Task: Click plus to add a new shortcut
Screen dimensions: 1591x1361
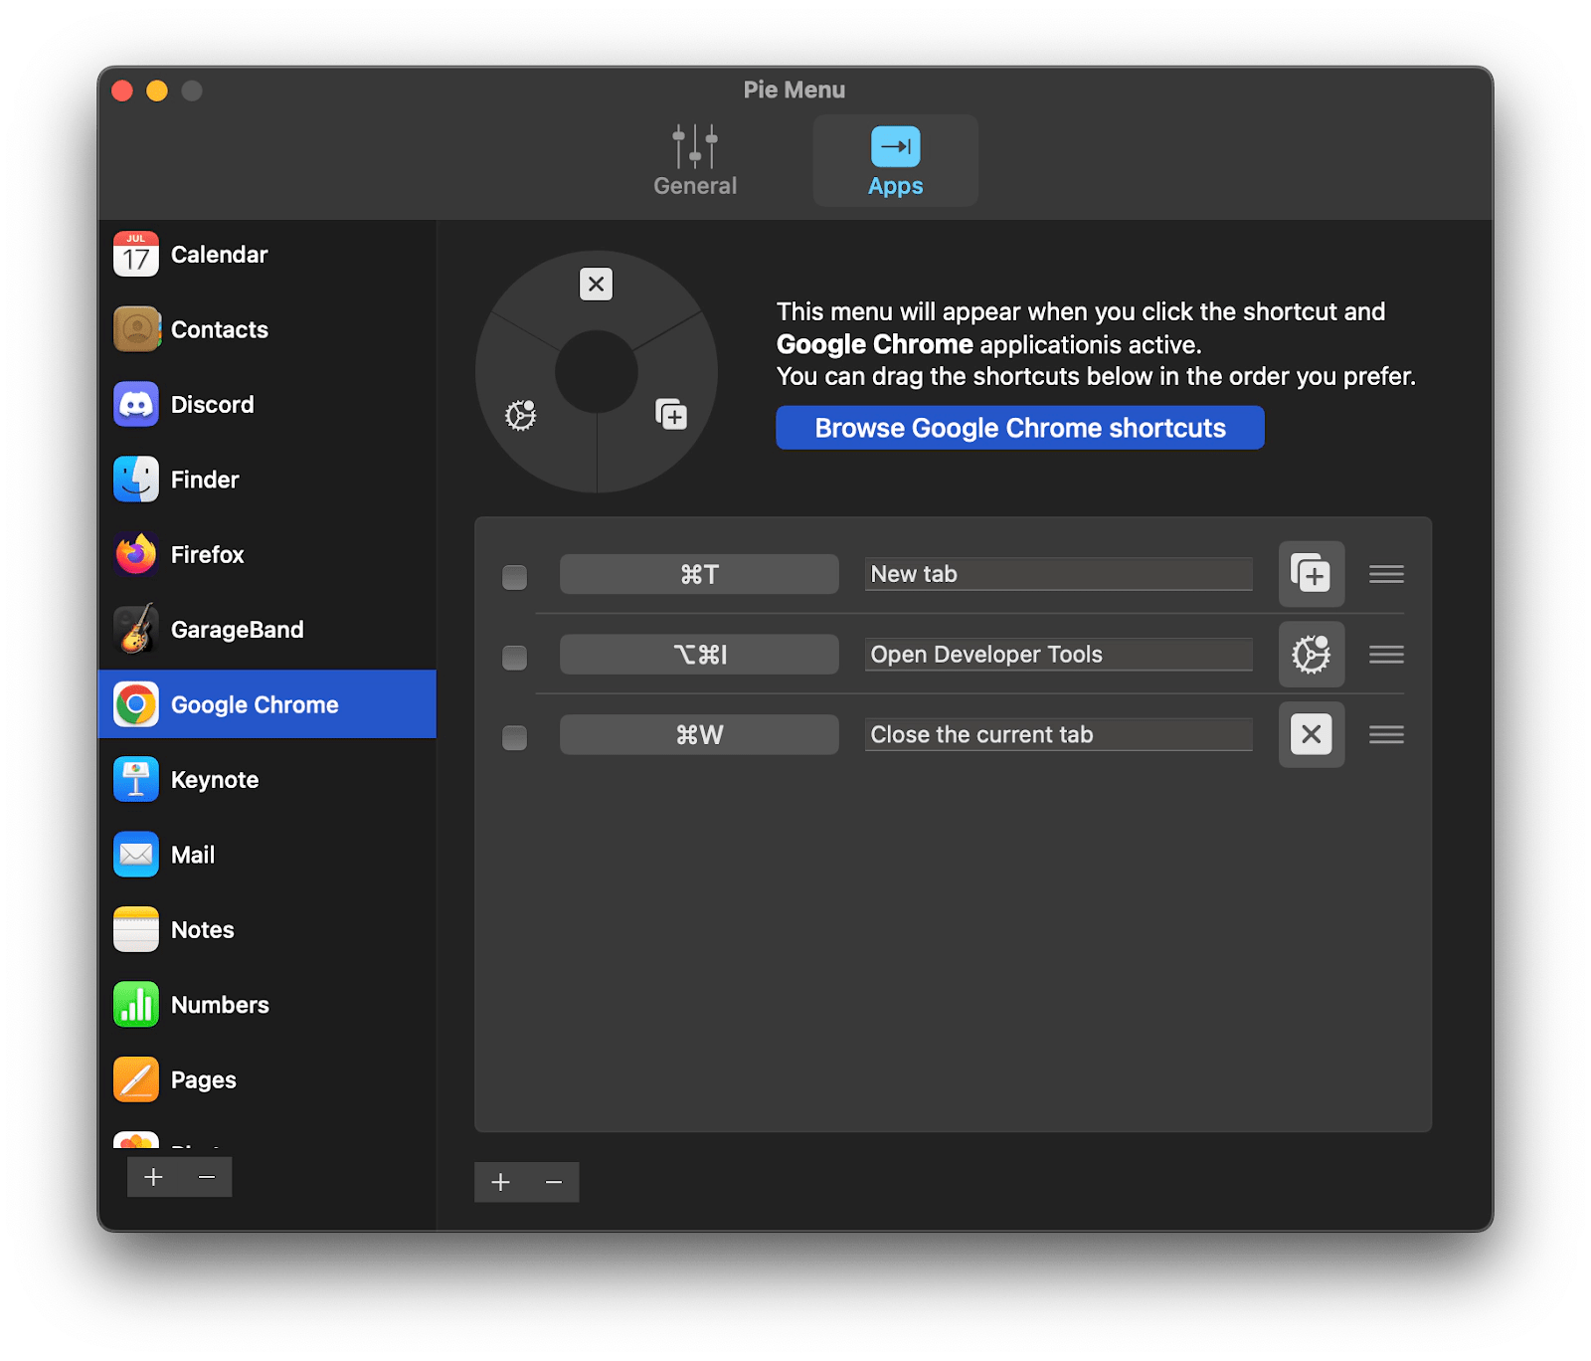Action: pos(500,1182)
